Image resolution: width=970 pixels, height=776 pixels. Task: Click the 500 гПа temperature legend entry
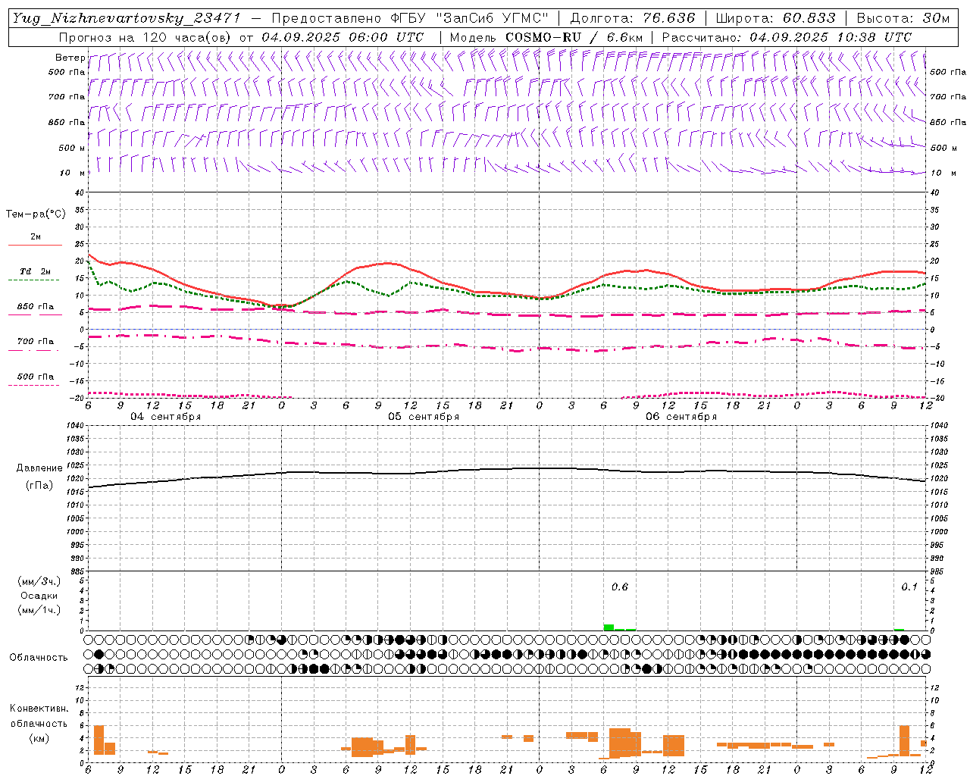[x=35, y=380]
